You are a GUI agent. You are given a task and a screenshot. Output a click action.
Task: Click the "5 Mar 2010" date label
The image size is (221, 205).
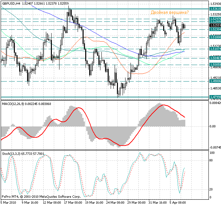(x=9, y=202)
